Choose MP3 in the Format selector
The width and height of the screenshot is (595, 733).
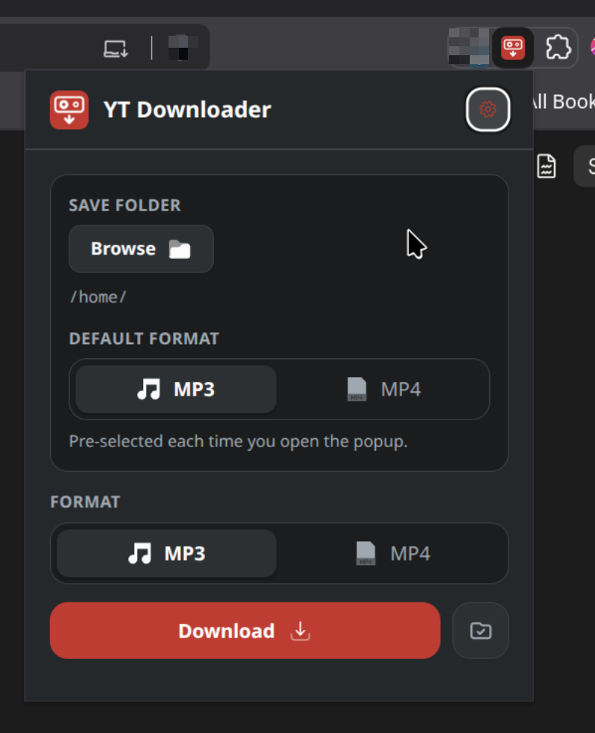pyautogui.click(x=167, y=553)
